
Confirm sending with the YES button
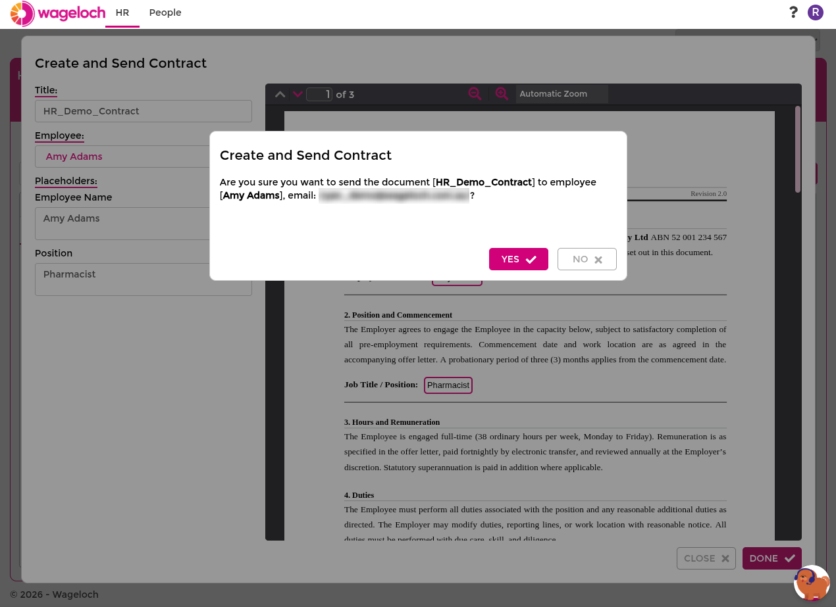tap(518, 259)
